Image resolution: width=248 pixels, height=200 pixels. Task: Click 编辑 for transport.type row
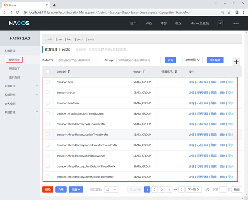[x=213, y=82]
